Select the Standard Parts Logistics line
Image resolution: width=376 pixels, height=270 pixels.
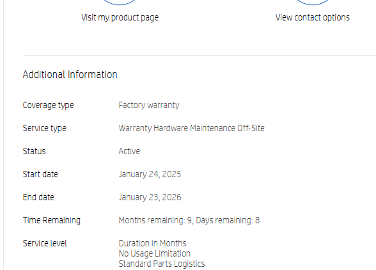pos(162,264)
